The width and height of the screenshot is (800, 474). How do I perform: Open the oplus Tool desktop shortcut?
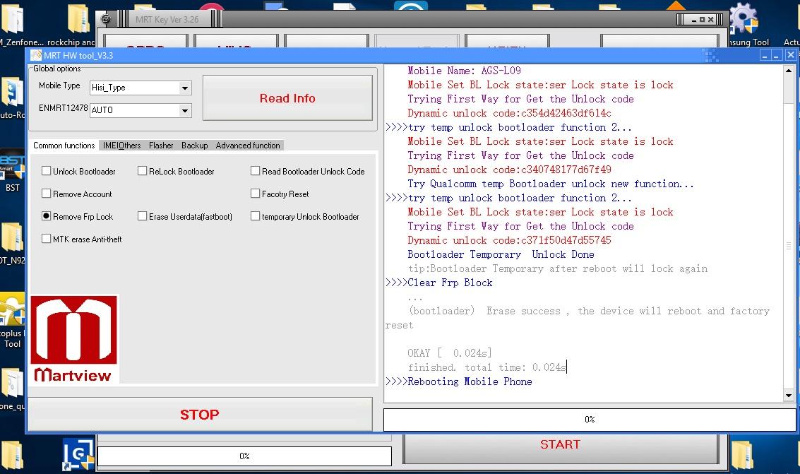pos(12,309)
